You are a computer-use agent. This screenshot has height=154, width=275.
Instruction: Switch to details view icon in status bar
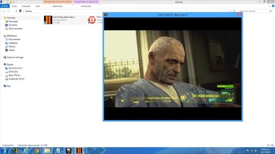(269, 145)
